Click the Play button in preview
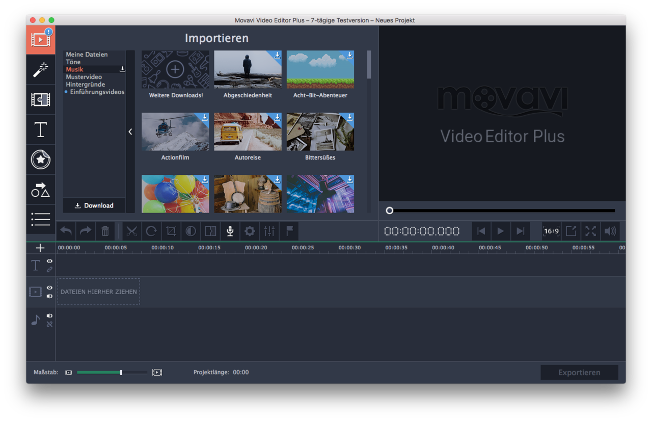Image resolution: width=652 pixels, height=421 pixels. click(x=501, y=231)
